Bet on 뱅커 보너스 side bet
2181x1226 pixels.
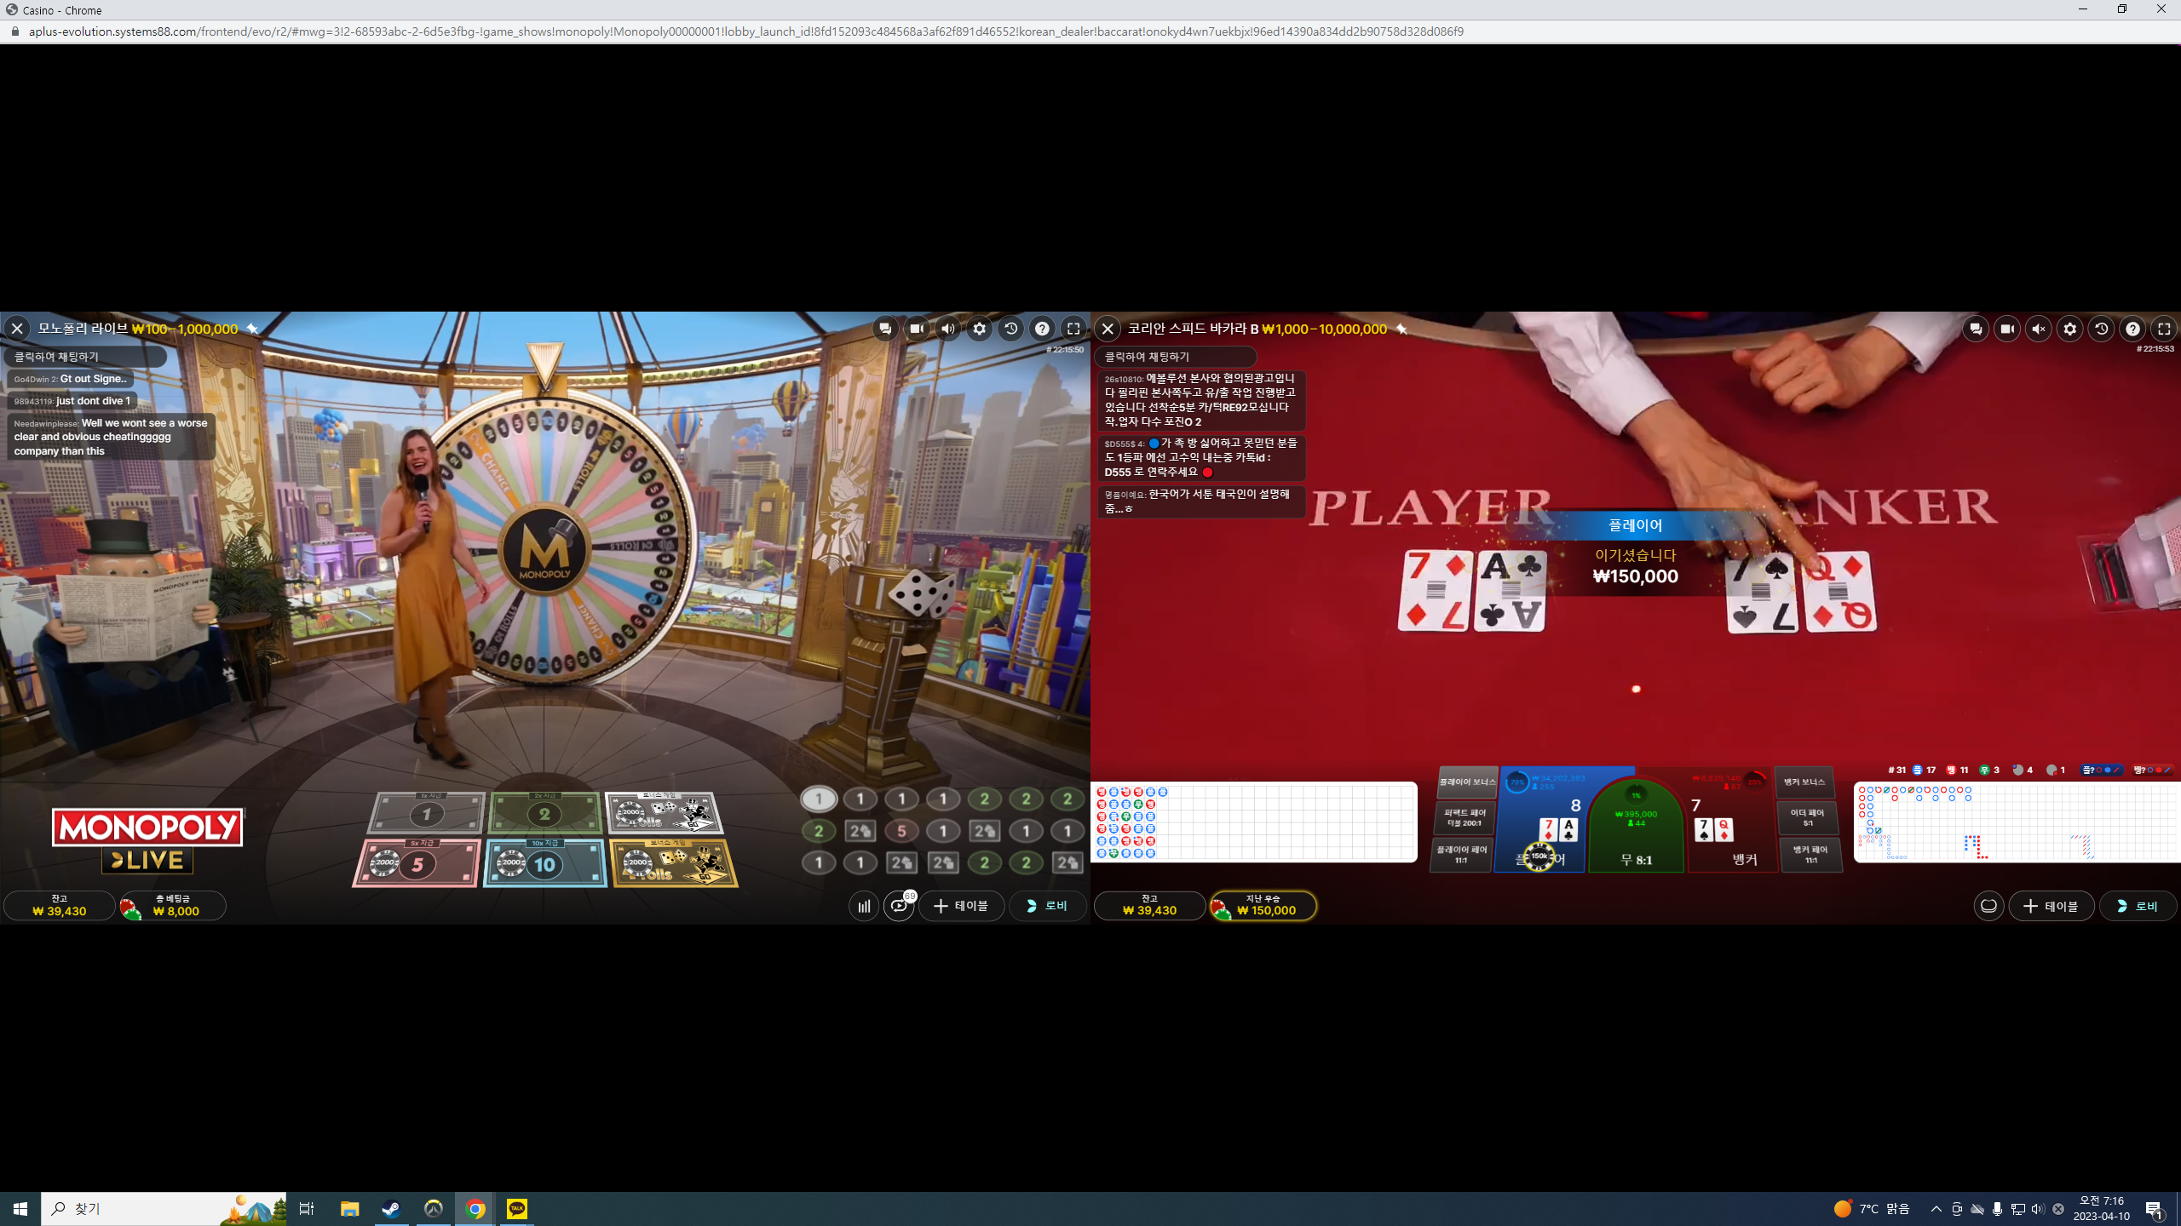pyautogui.click(x=1804, y=782)
